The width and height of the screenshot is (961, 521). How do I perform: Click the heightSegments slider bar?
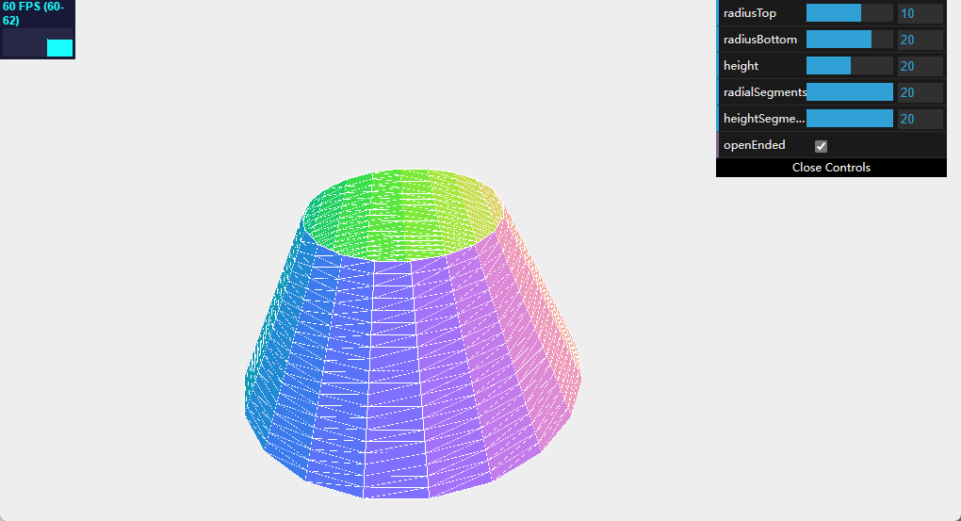pyautogui.click(x=849, y=119)
